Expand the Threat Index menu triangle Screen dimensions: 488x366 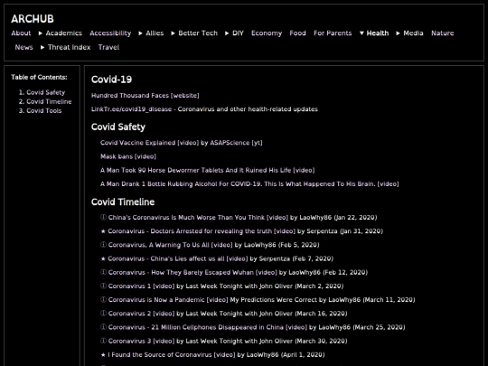pyautogui.click(x=42, y=47)
